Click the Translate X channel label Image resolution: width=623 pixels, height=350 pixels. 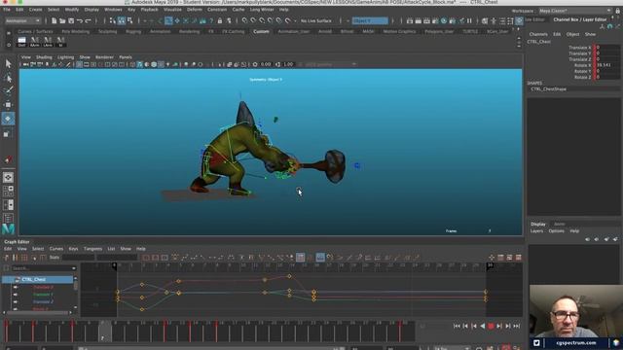(580, 48)
